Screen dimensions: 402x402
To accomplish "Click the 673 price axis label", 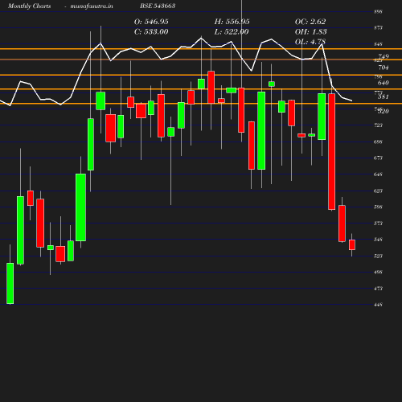I will point(378,158).
